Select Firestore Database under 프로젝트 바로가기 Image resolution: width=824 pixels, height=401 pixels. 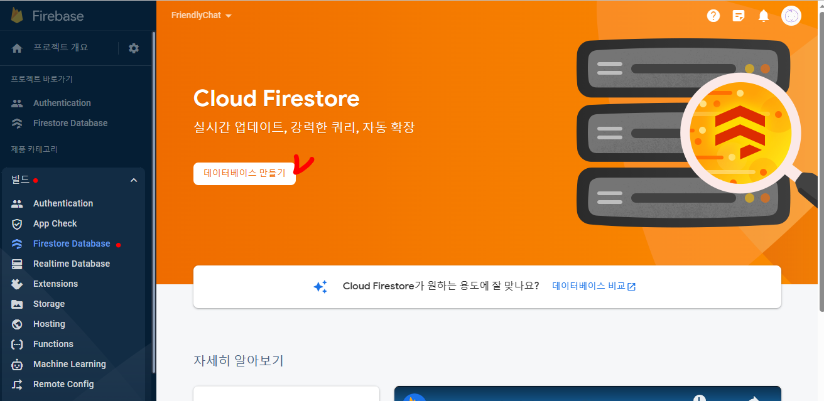tap(70, 123)
